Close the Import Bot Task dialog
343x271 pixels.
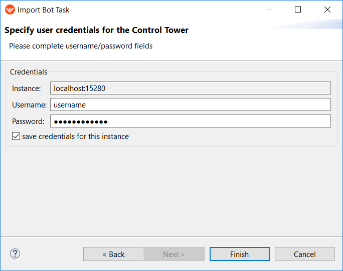pos(327,9)
